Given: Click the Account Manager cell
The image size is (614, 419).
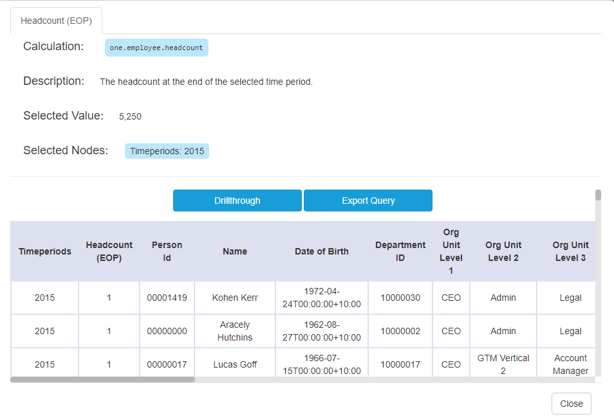Looking at the screenshot, I should [570, 364].
